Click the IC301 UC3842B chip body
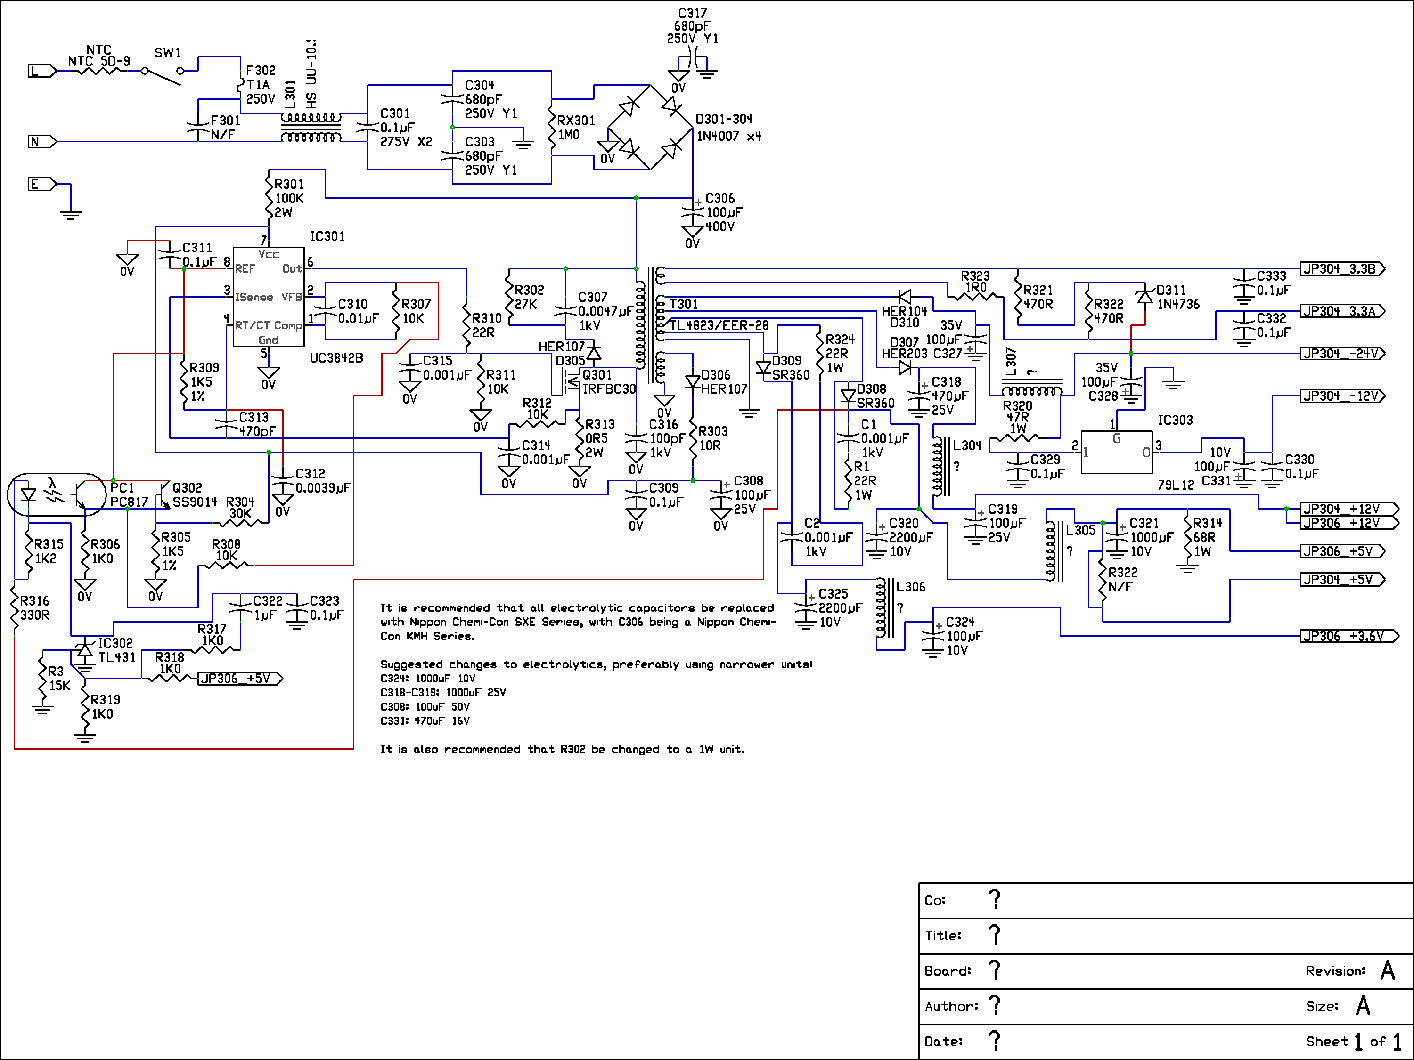 [269, 297]
